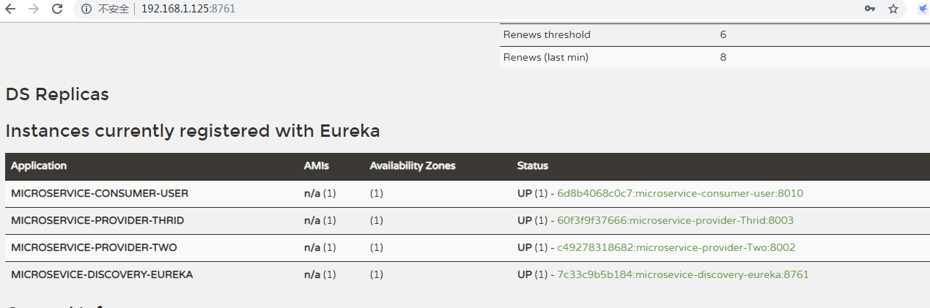Click the Renews threshold value 6

[723, 34]
